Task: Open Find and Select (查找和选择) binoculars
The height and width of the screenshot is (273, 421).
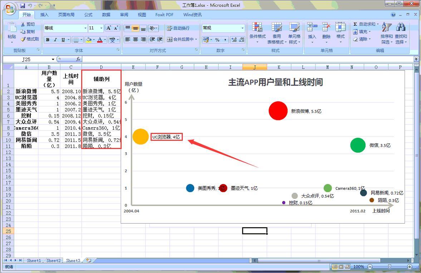Action: coord(401,33)
